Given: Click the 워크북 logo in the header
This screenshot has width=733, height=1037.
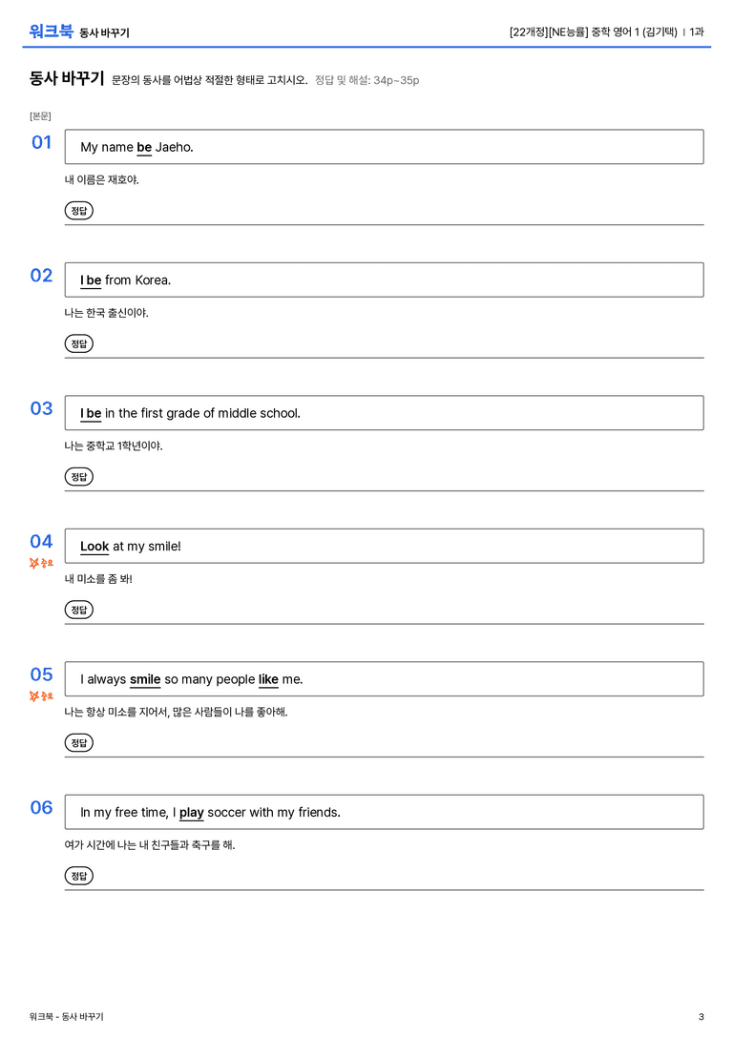Looking at the screenshot, I should click(x=51, y=31).
